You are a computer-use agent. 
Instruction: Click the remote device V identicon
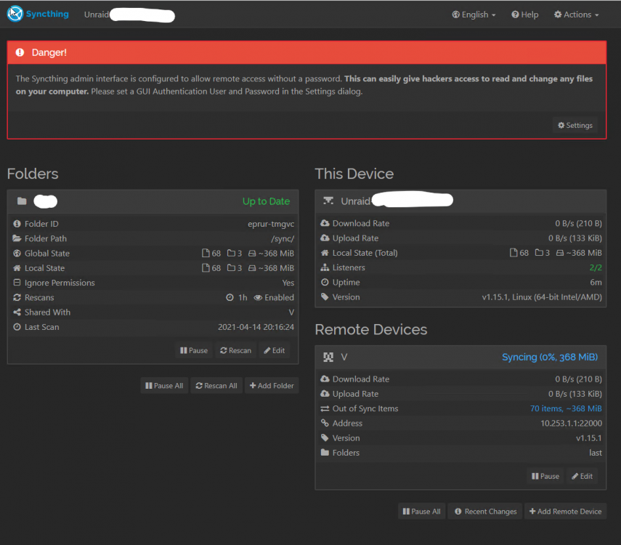coord(328,357)
